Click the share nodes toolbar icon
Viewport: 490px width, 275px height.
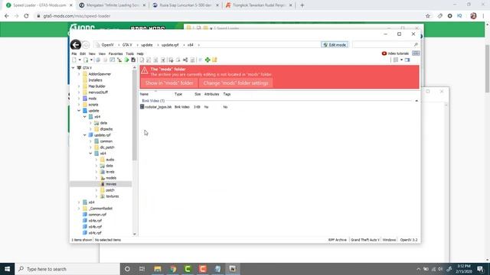(x=185, y=60)
